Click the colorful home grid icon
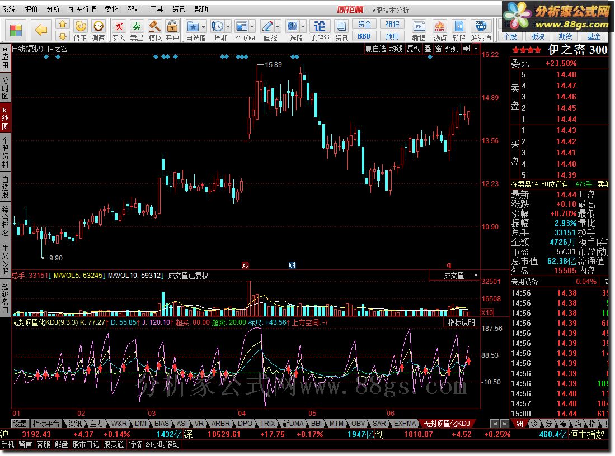 click(16, 30)
